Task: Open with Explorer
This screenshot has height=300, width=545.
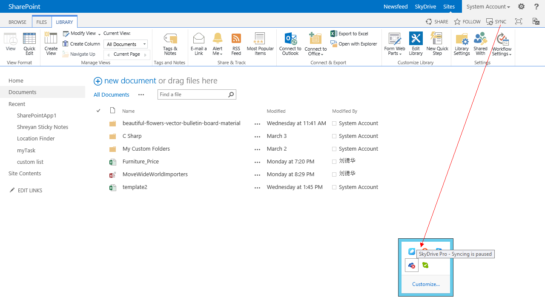Action: pos(354,44)
